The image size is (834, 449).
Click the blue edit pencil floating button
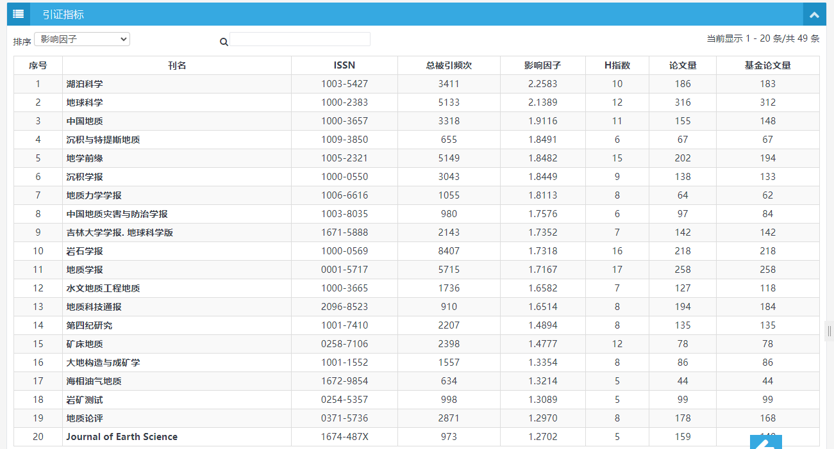tap(766, 443)
